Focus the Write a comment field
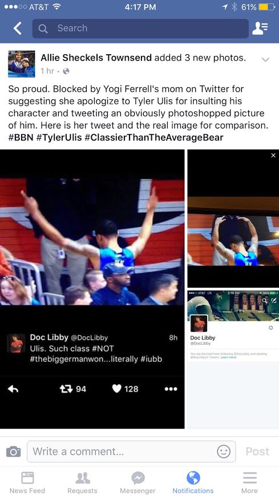 [x=131, y=451]
